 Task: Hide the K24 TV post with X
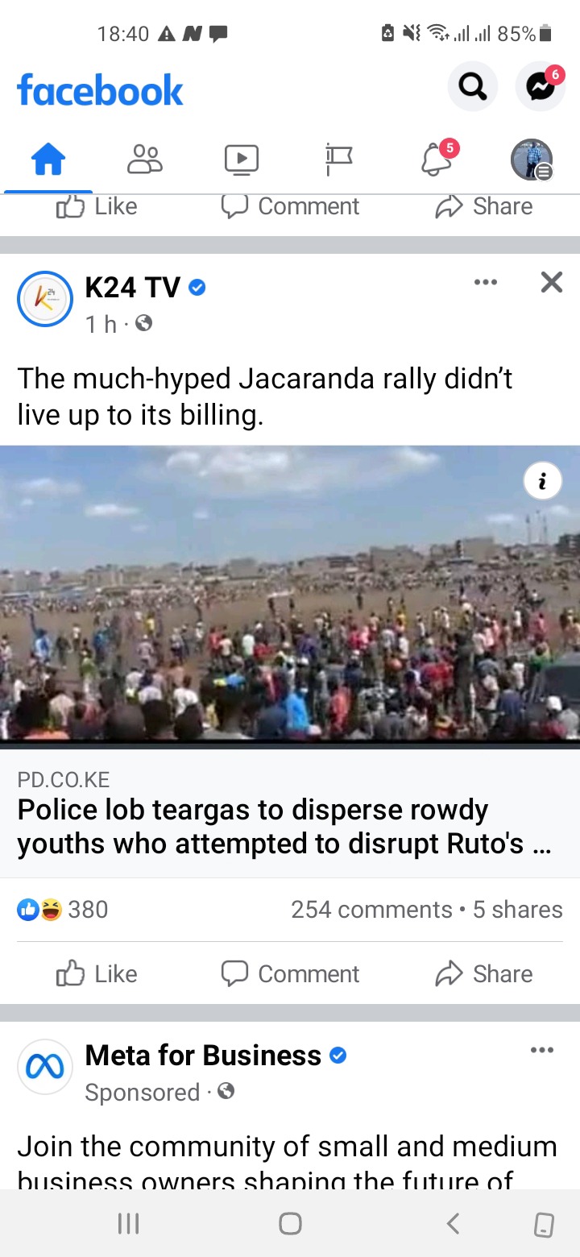[x=552, y=282]
